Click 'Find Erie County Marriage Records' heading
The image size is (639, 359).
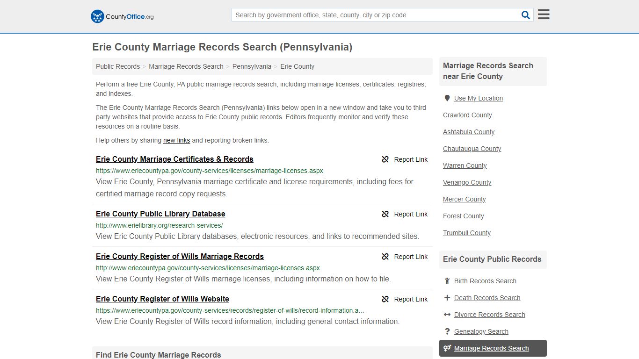pos(159,355)
